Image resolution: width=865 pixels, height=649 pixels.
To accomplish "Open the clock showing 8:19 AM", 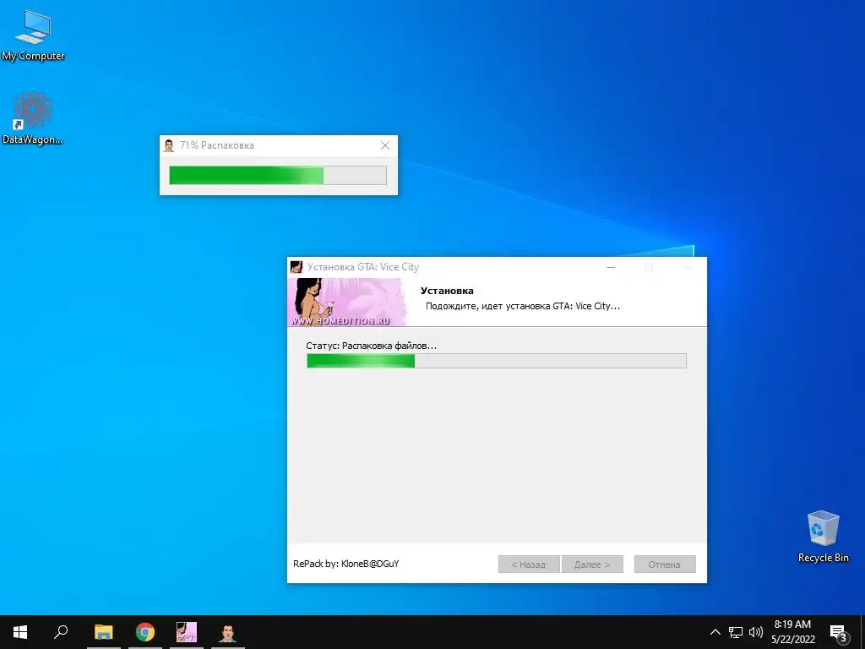I will pyautogui.click(x=792, y=632).
